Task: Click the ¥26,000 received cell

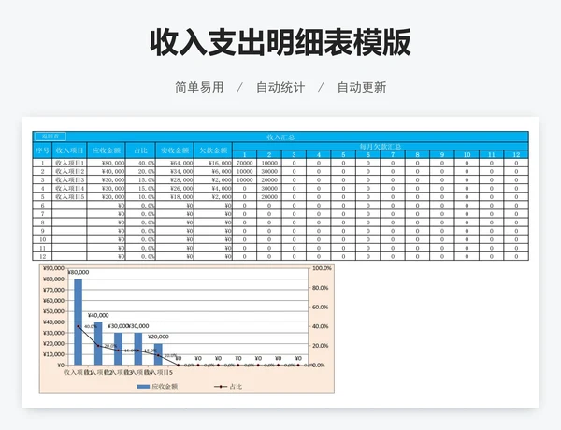Action: pyautogui.click(x=175, y=188)
